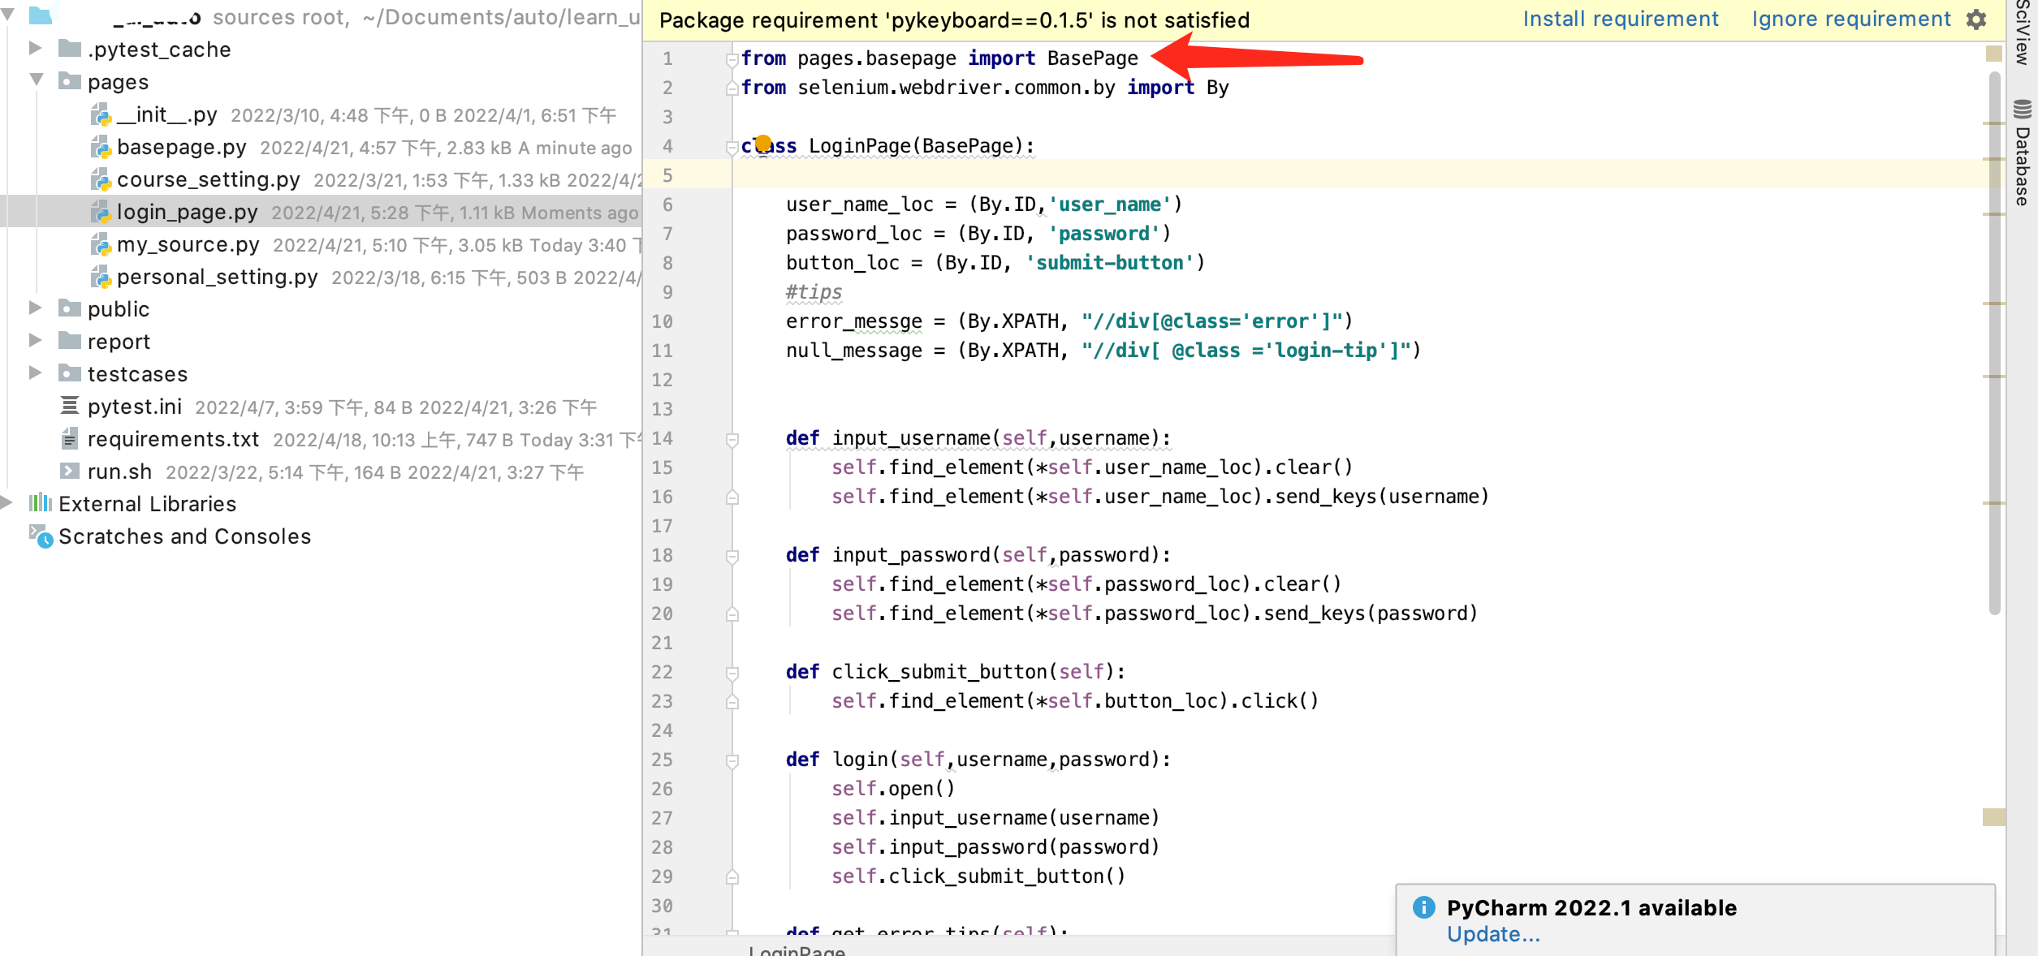Click the Database tool window icon
This screenshot has width=2038, height=956.
click(2022, 109)
